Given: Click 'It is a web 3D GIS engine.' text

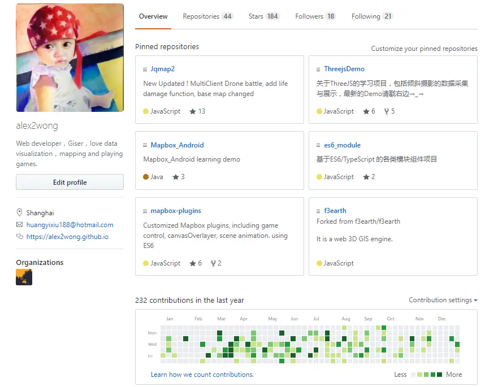Looking at the screenshot, I should click(x=354, y=239).
